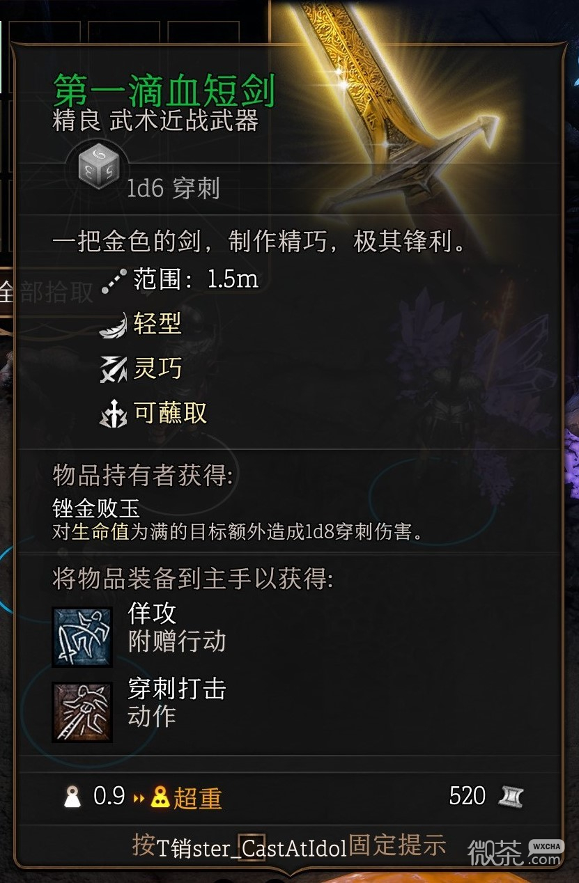
Task: Click the 1d6 damage dice icon
Action: click(98, 169)
